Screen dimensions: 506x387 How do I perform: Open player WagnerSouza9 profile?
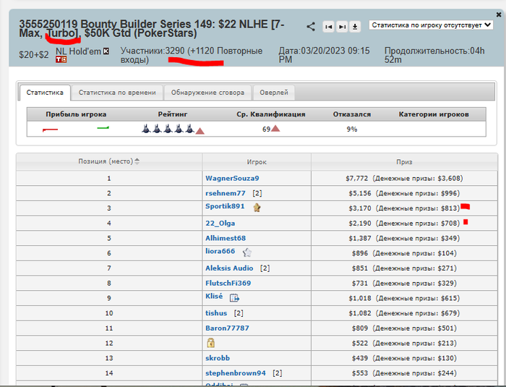(x=232, y=179)
